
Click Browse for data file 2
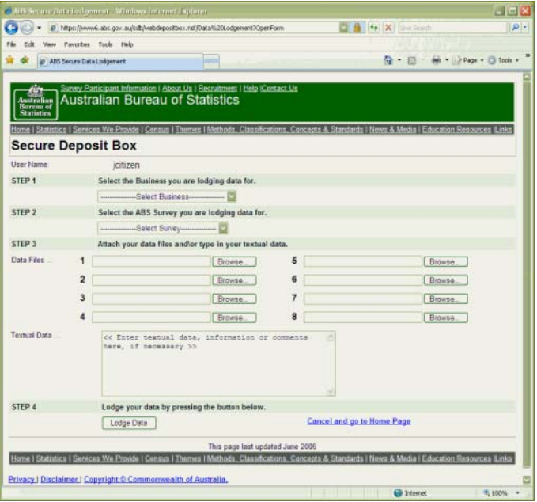click(234, 280)
